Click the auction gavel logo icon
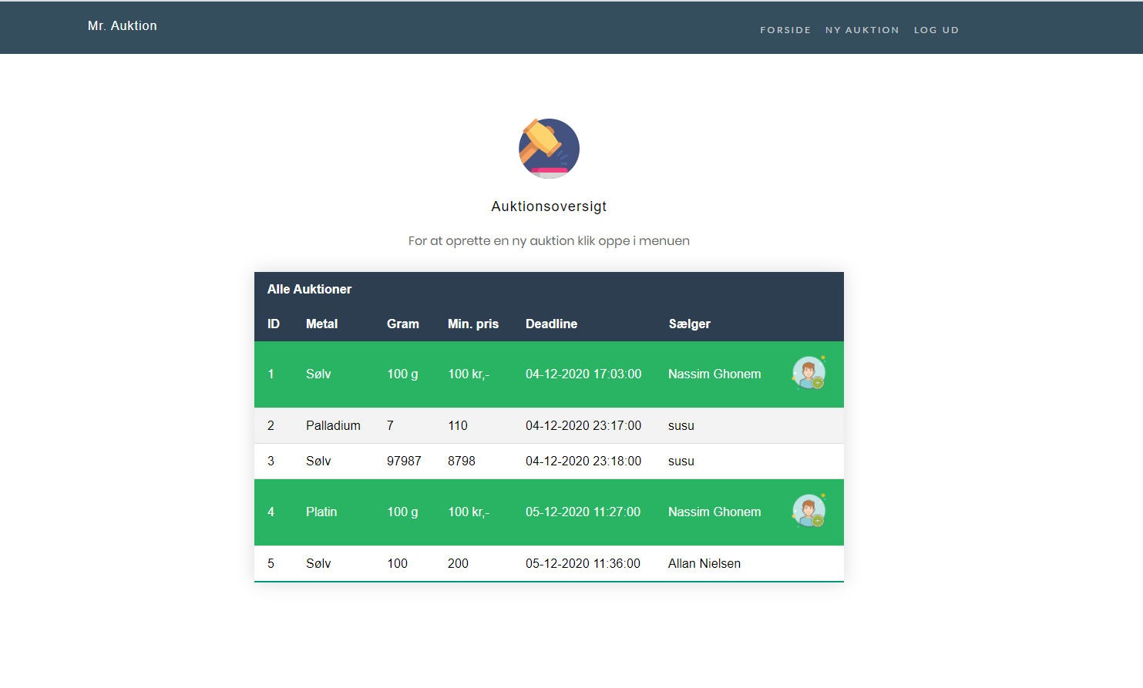 pyautogui.click(x=549, y=149)
